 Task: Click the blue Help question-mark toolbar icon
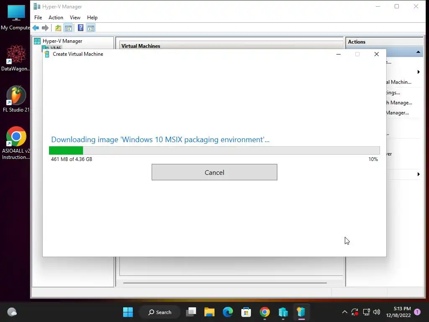pyautogui.click(x=80, y=28)
